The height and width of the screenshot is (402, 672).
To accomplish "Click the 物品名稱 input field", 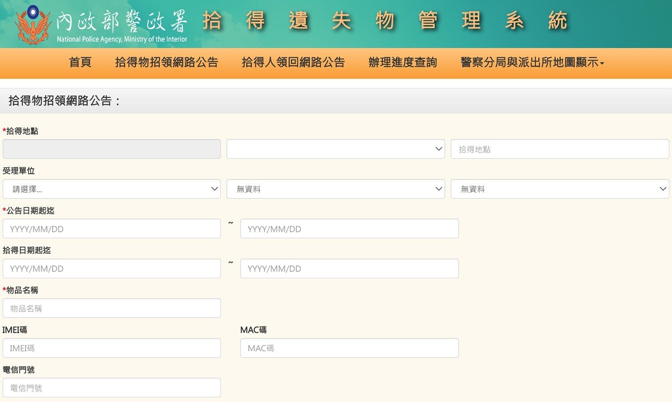I will click(x=111, y=308).
